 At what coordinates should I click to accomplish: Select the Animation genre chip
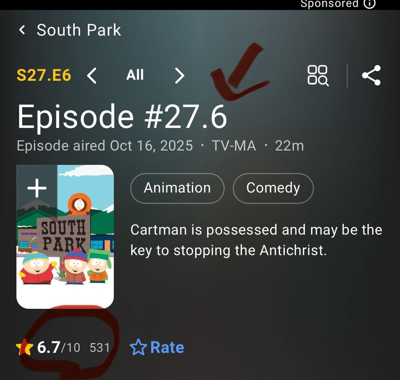point(177,188)
